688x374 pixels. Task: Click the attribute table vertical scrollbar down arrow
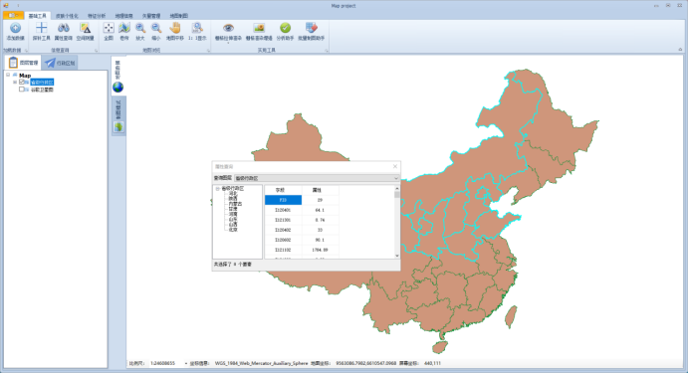(x=397, y=256)
